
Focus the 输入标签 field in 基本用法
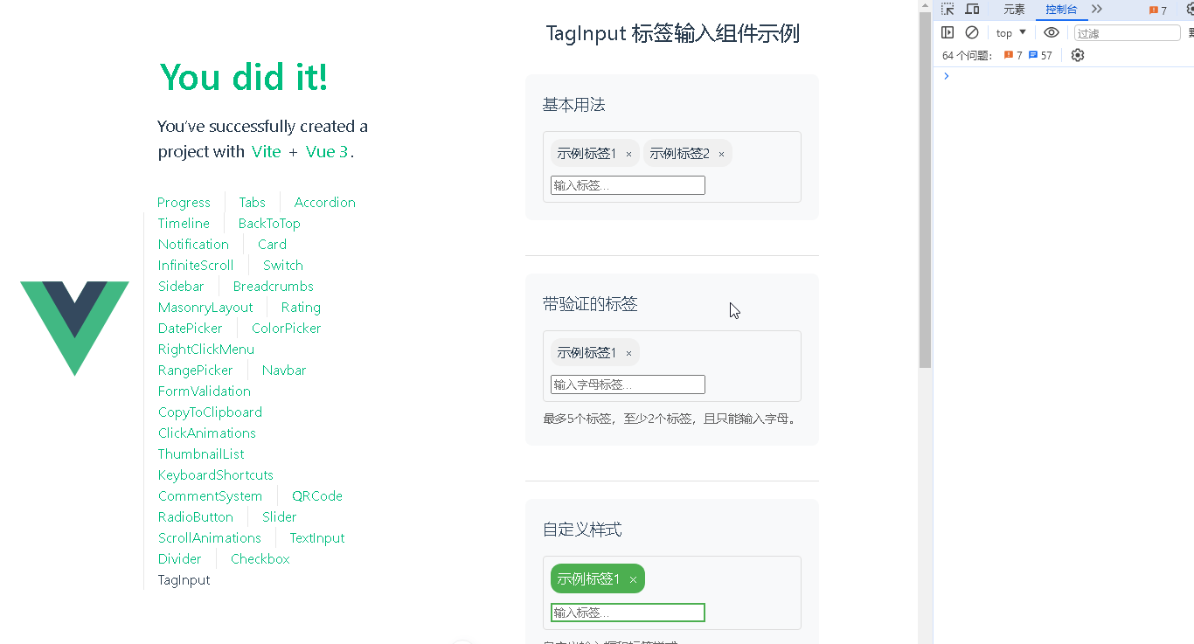[x=628, y=185]
